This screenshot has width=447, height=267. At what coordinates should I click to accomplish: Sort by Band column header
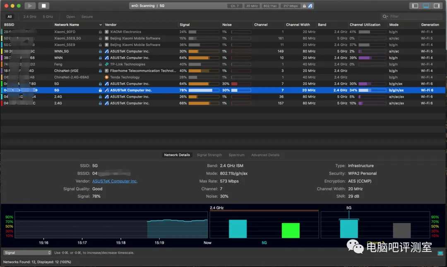point(322,25)
